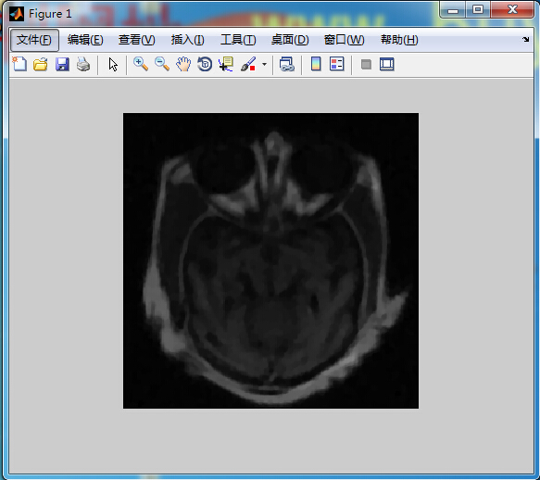
Task: Click the dock arrow at menu bar right
Action: click(525, 39)
